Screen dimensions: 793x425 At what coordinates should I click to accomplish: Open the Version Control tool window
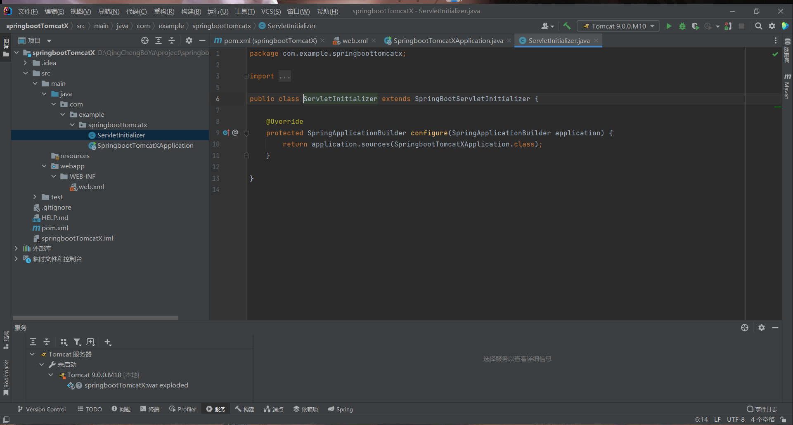coord(41,409)
